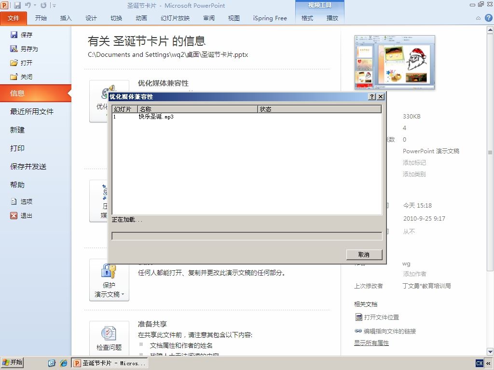Open 保存并发送 section
Screen dimensions: 494x370
28,166
